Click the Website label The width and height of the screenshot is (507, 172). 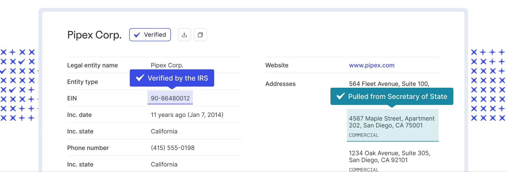click(x=277, y=65)
